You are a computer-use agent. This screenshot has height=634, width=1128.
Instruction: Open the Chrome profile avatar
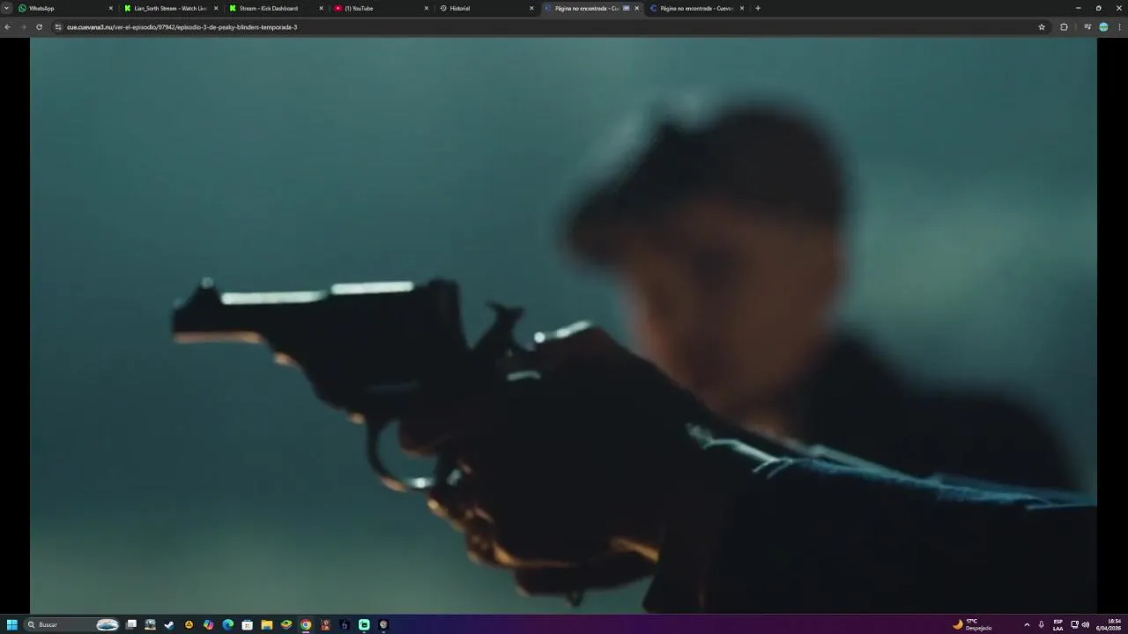(x=1103, y=27)
